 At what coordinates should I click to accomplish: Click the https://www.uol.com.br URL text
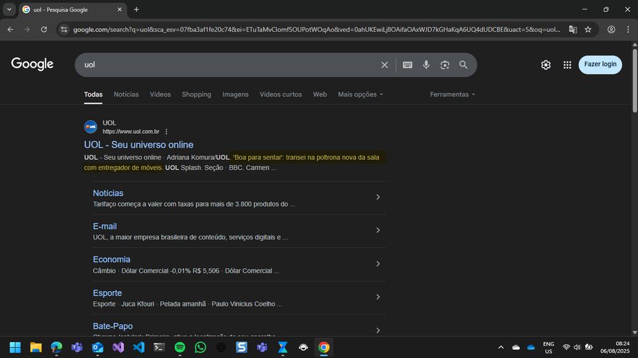coord(131,131)
